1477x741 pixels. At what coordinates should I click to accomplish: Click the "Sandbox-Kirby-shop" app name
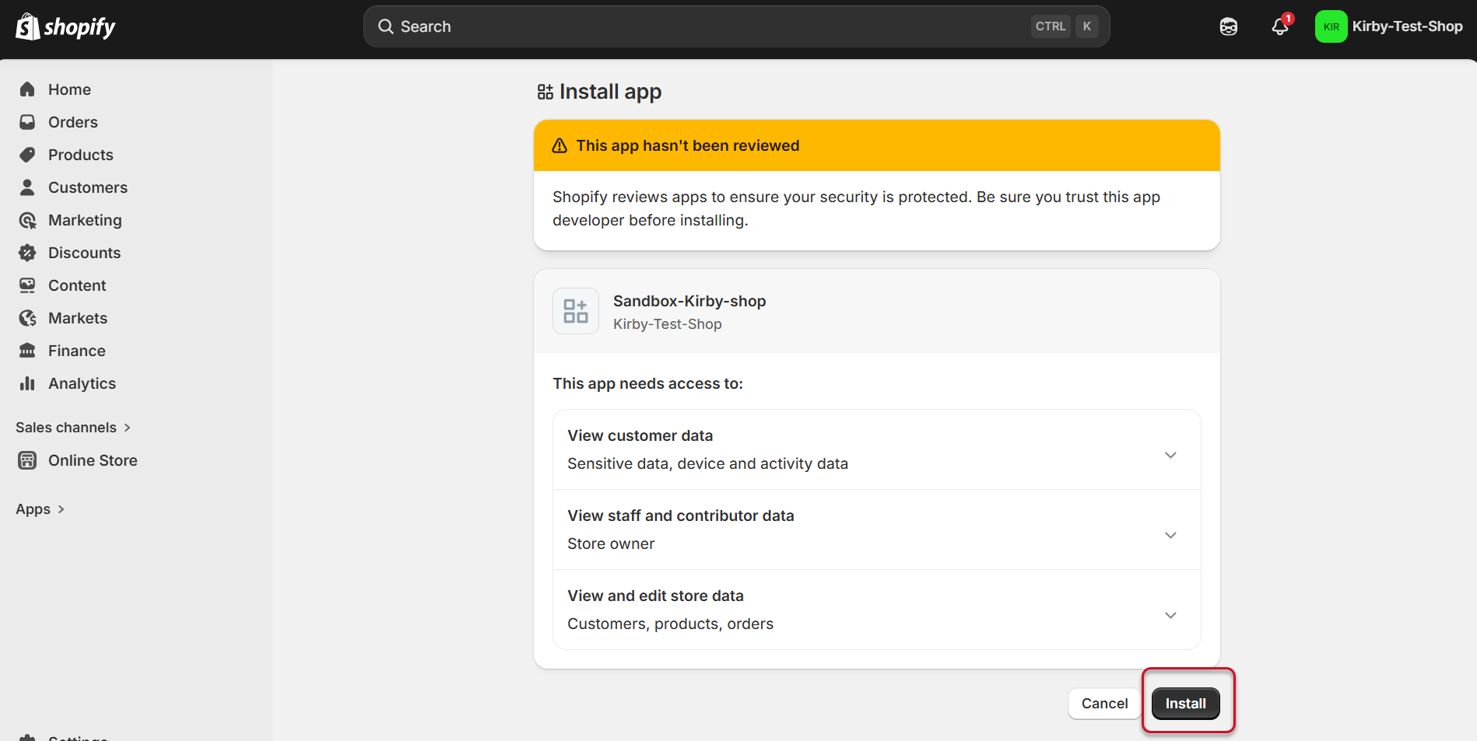pyautogui.click(x=689, y=301)
